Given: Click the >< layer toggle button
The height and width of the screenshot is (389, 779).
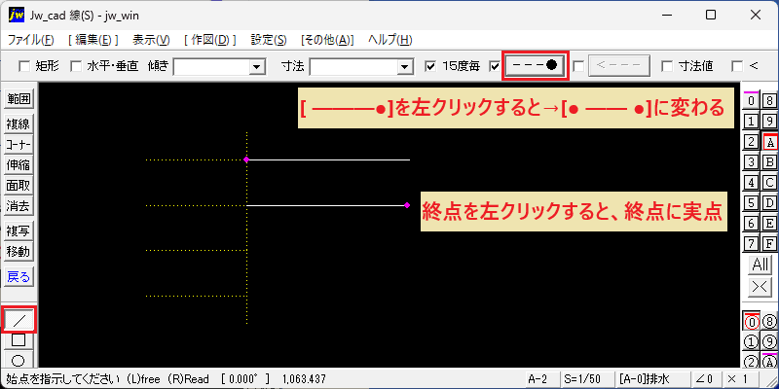Looking at the screenshot, I should [760, 287].
